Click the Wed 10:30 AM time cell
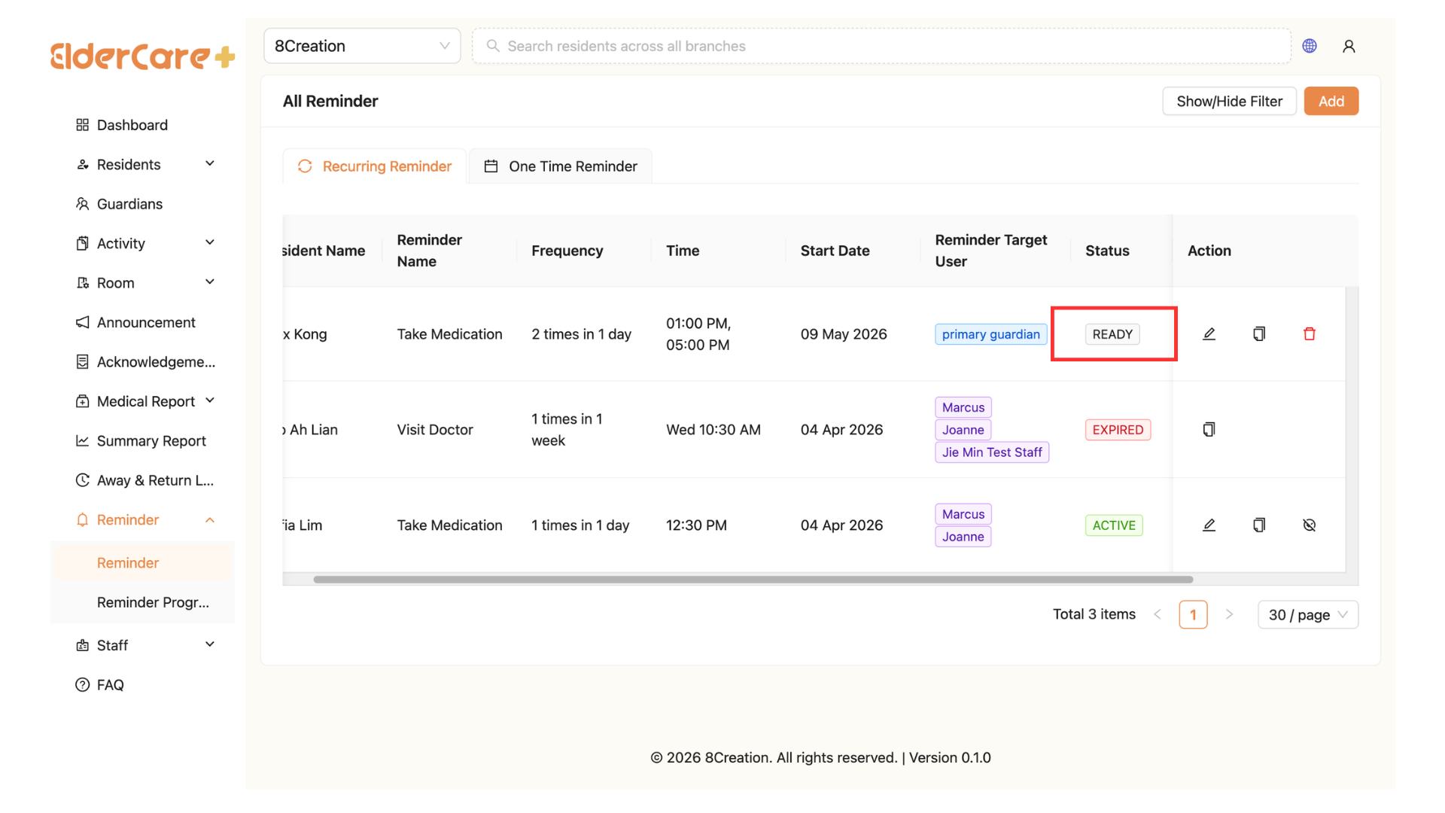Screen dimensions: 1445x813 coord(713,430)
